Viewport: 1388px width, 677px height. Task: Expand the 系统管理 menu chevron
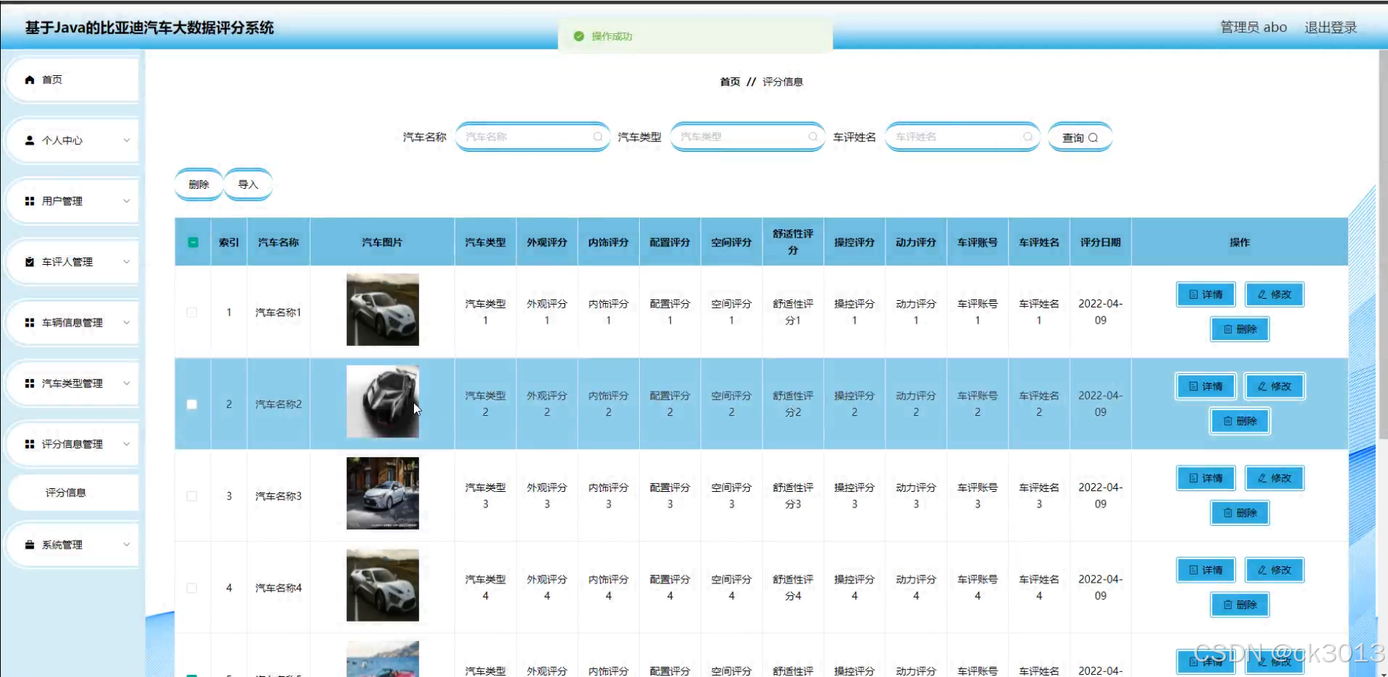127,545
